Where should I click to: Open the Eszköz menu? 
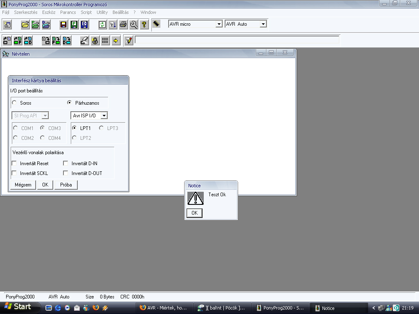pos(49,12)
